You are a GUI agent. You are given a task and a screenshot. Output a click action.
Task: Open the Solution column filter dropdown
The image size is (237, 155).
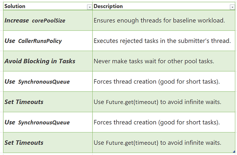[89, 7]
